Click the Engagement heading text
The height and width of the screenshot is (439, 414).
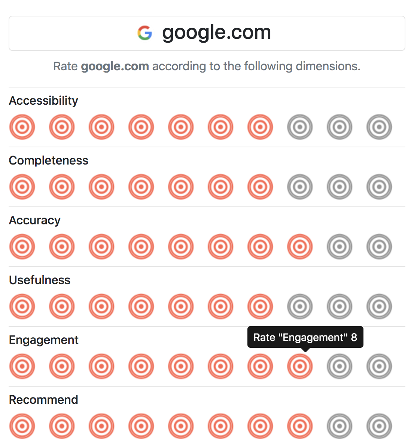click(x=43, y=340)
